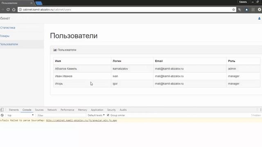The height and width of the screenshot is (147, 262).
Task: View site information icon in address bar
Action: 20,9
